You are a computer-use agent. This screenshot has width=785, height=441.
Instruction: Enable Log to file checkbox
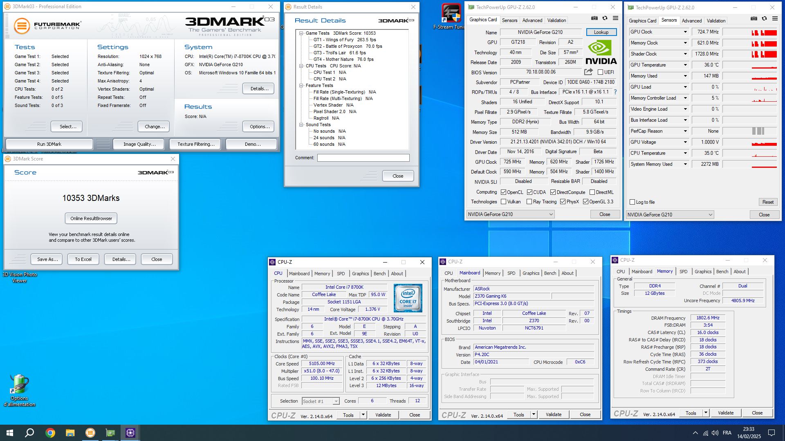(x=632, y=202)
